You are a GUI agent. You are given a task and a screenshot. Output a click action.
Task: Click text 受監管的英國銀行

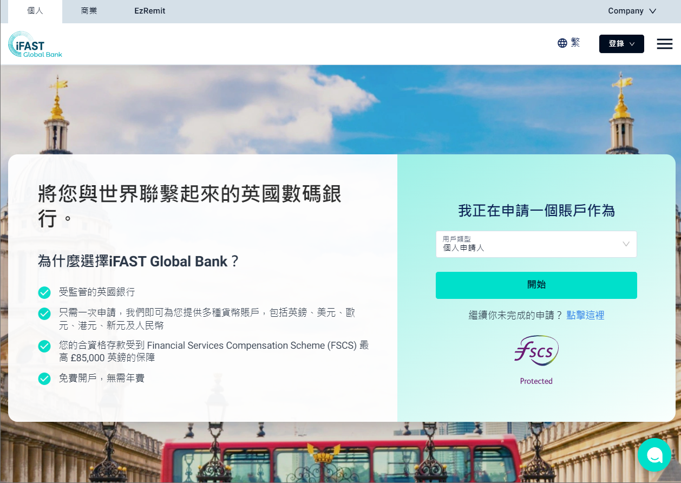point(97,292)
